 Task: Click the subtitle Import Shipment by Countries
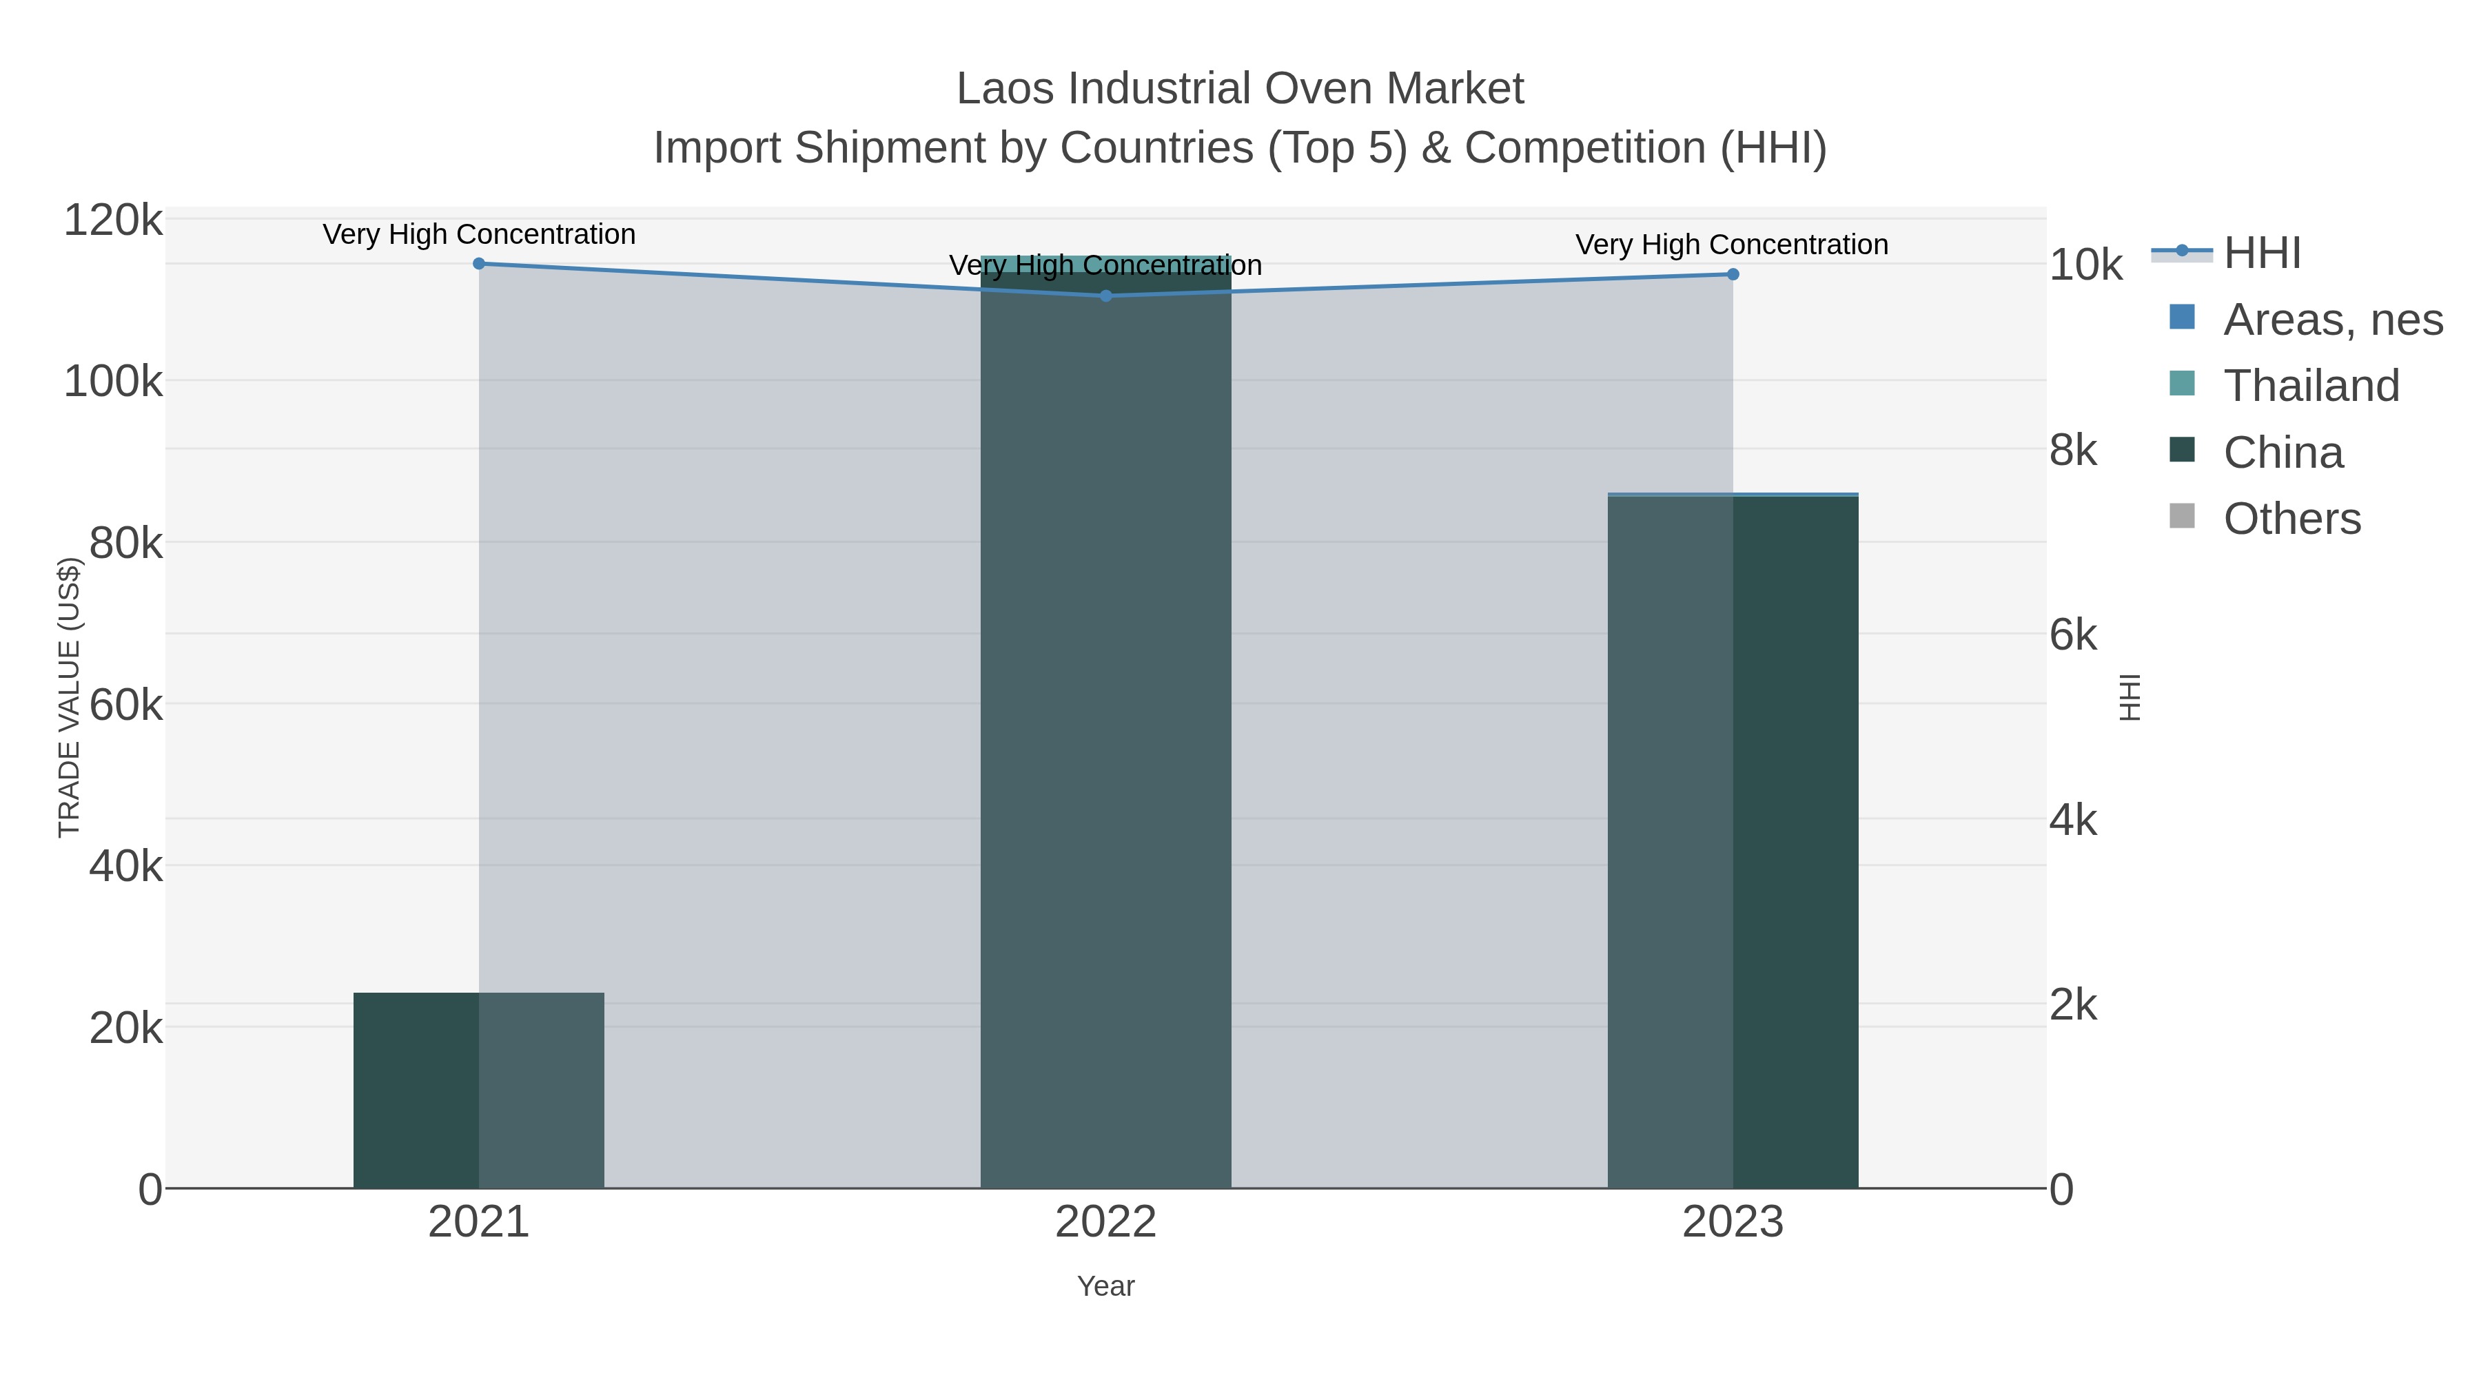1240,148
